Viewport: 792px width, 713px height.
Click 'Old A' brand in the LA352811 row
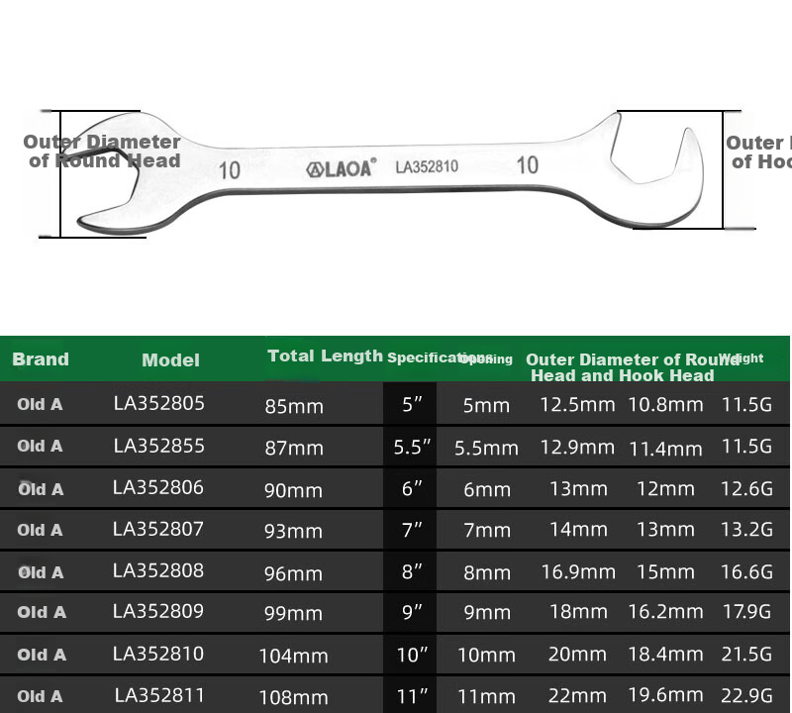tap(42, 696)
